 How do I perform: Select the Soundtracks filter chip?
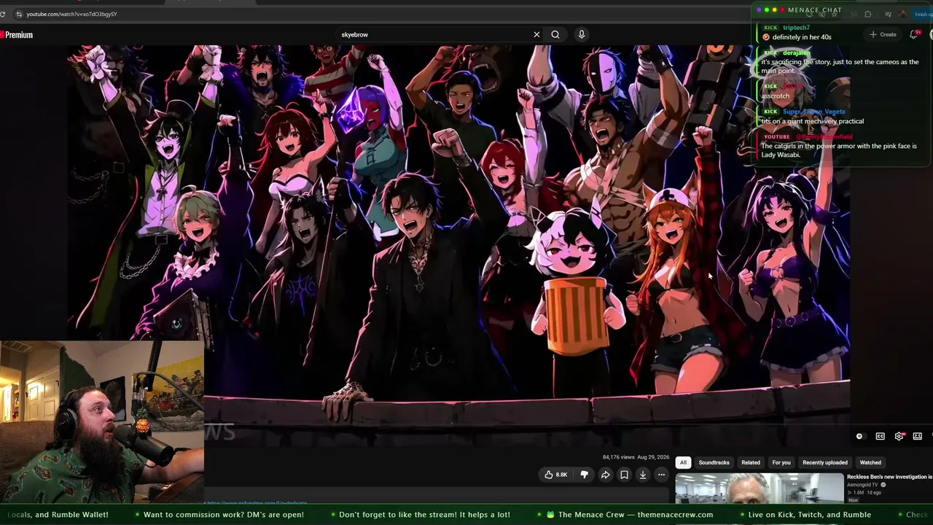(714, 462)
